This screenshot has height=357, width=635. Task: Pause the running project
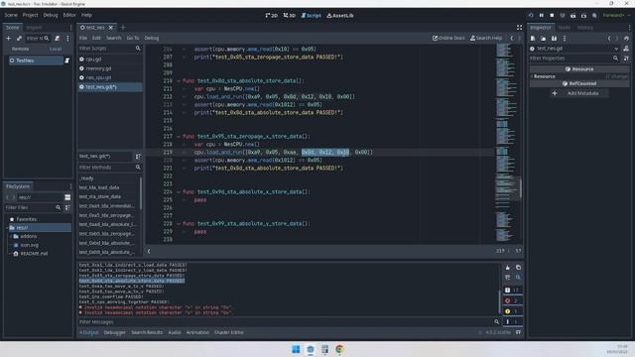(542, 16)
